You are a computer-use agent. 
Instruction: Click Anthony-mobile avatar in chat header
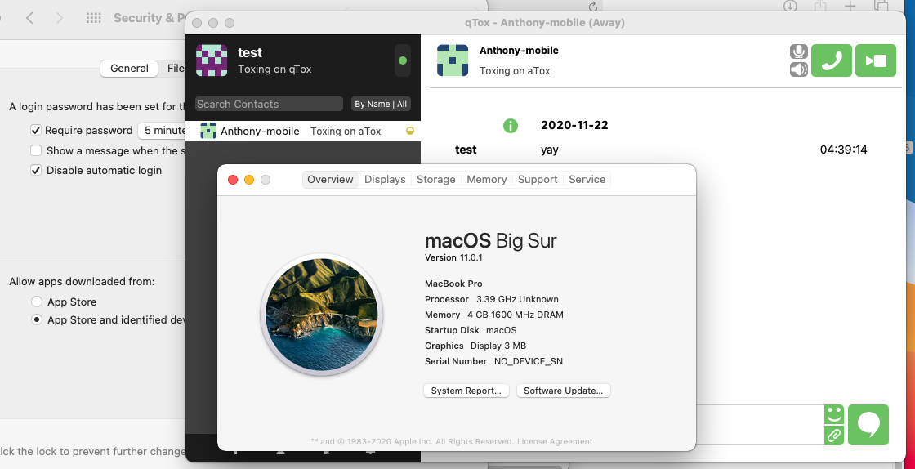453,60
